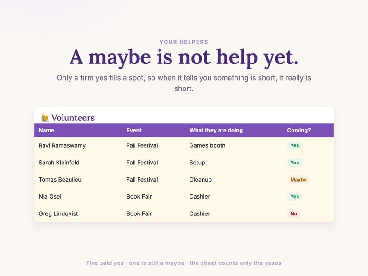Click Cashier in Greg Lindqvist's row

(199, 213)
